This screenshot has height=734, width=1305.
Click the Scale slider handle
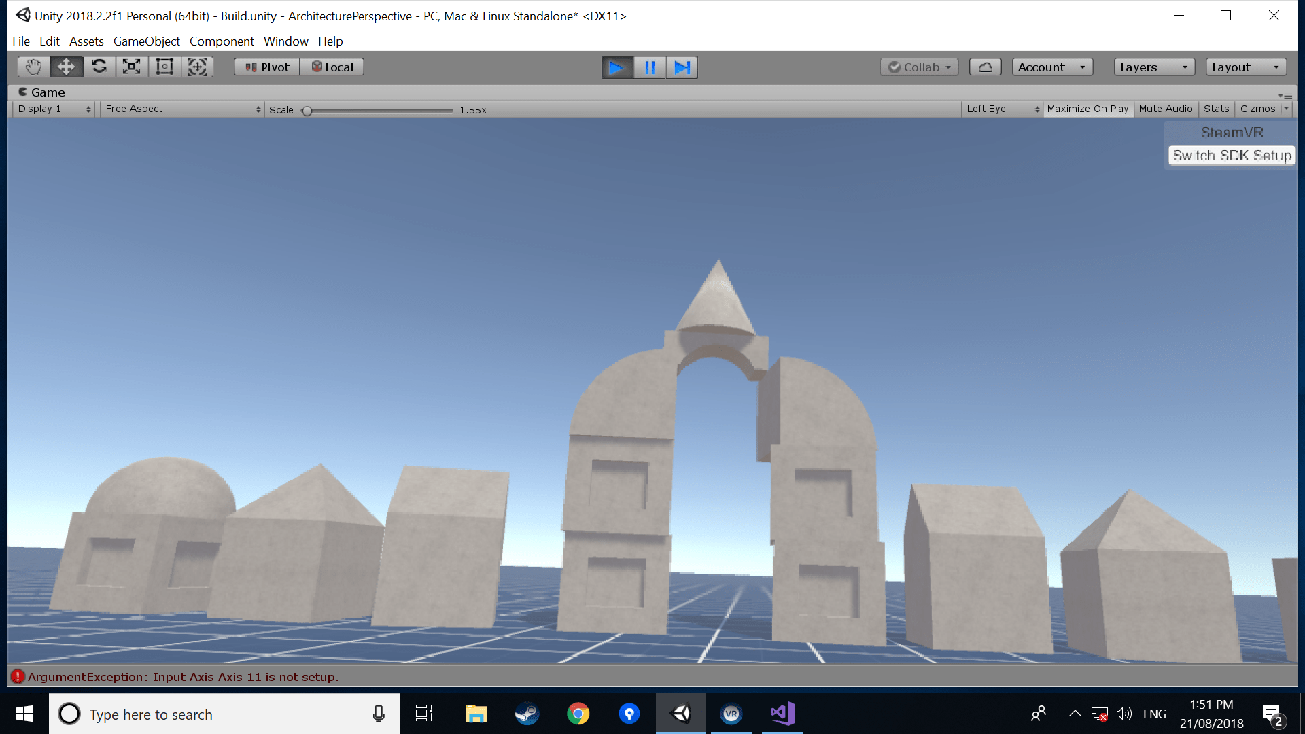point(307,110)
